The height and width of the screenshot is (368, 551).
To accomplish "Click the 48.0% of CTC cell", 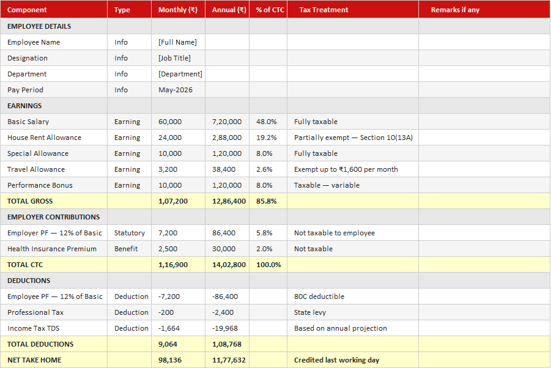I will (x=268, y=122).
